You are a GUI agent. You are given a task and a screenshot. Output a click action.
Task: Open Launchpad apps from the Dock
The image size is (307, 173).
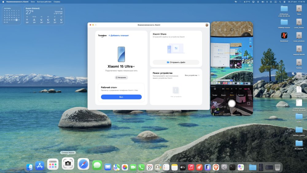pyautogui.click(x=53, y=164)
